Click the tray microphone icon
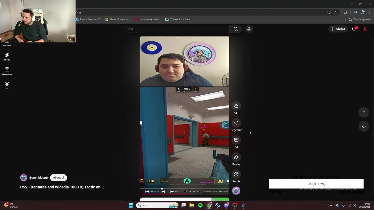The height and width of the screenshot is (210, 374). click(x=343, y=206)
